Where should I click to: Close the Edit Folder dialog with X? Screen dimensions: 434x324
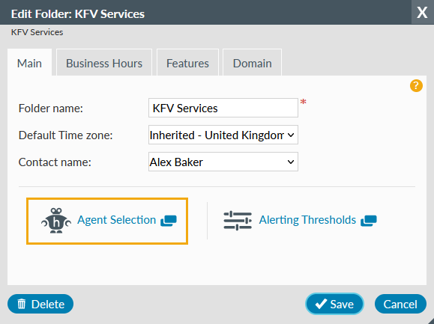click(x=422, y=13)
